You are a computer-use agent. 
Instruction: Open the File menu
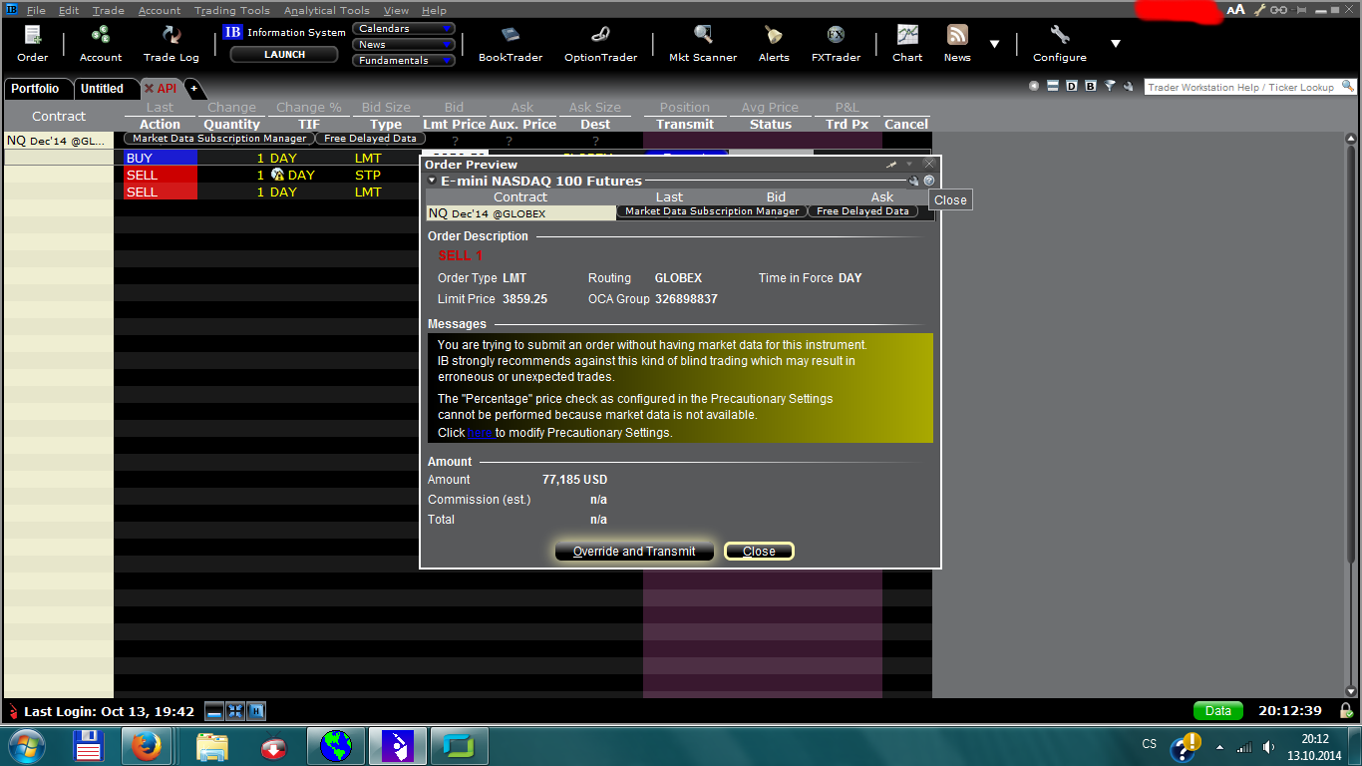36,10
